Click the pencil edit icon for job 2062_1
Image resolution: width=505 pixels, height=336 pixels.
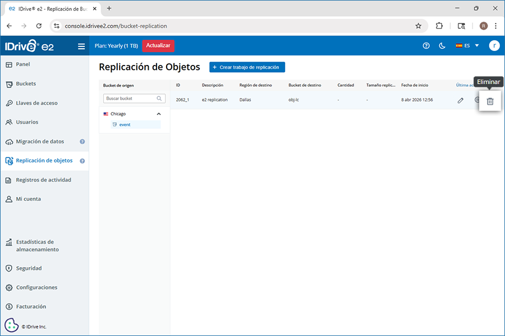click(x=461, y=100)
